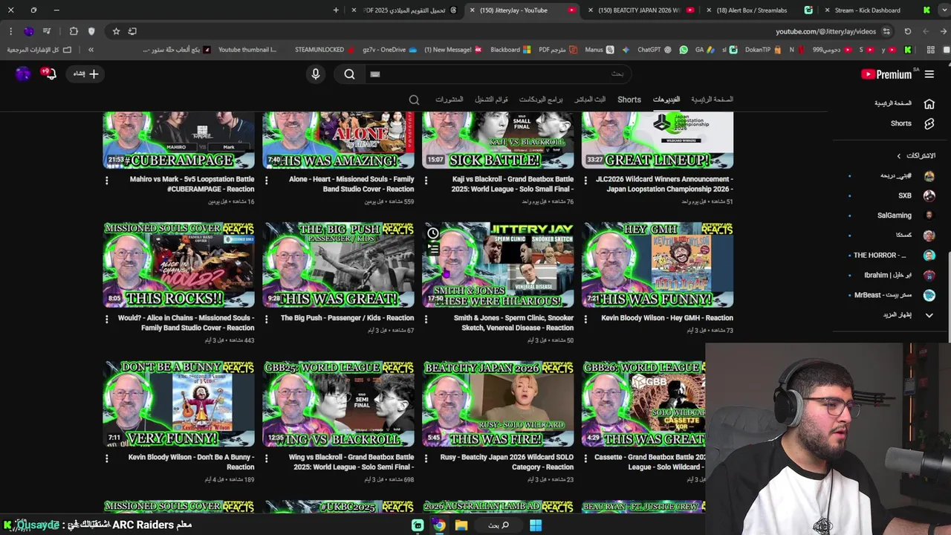Open options for Smith & Jones video
Viewport: 951px width, 535px height.
426,319
